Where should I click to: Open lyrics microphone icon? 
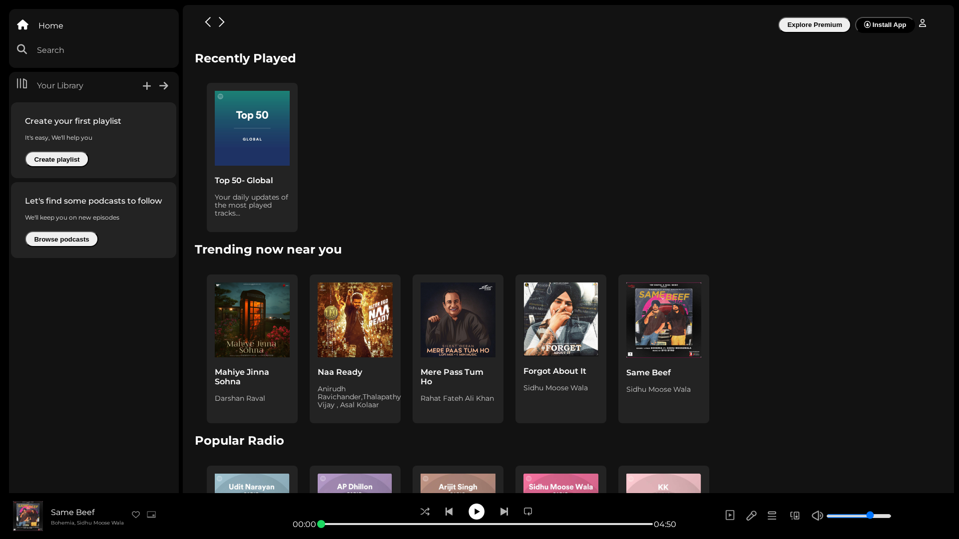[x=751, y=516]
